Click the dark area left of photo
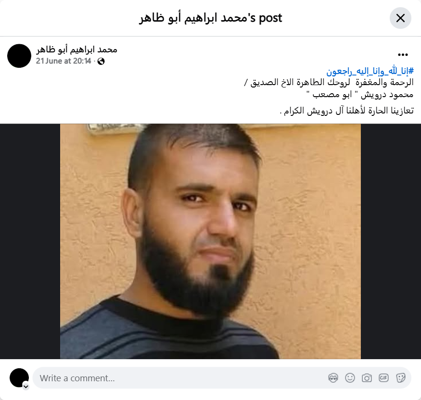The height and width of the screenshot is (400, 421). [x=30, y=241]
